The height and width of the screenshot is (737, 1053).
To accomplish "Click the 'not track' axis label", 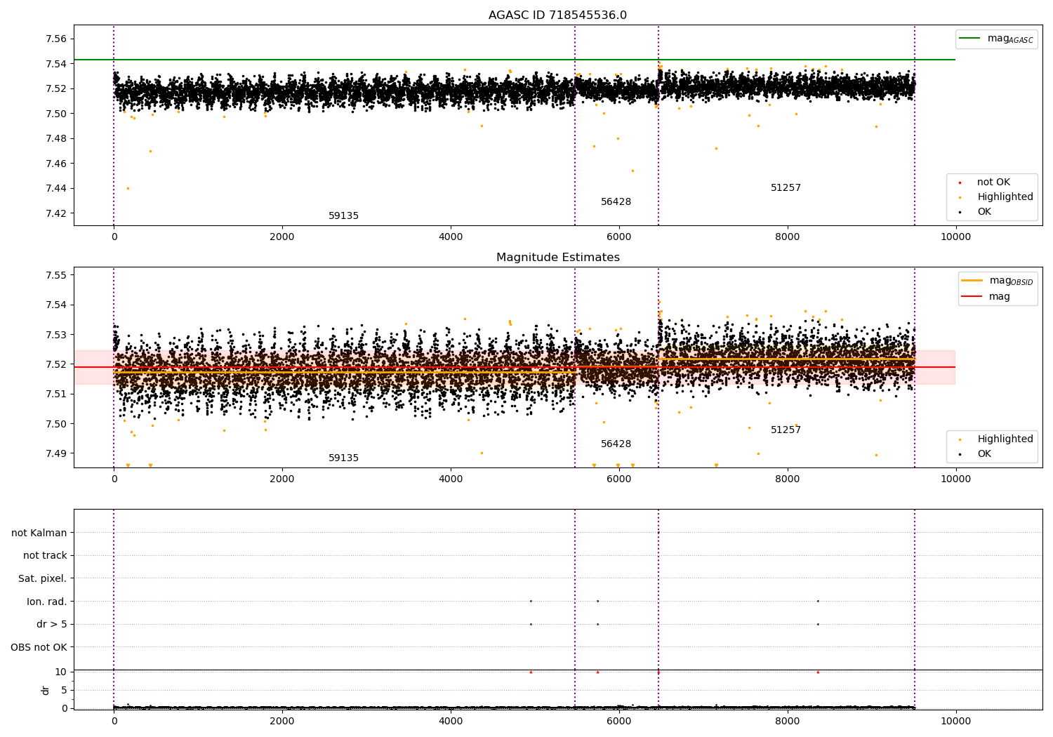I will [x=45, y=556].
